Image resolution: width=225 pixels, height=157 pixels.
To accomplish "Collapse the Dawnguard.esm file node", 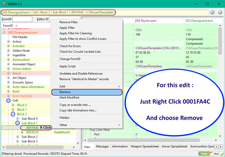I will pos(4,33).
